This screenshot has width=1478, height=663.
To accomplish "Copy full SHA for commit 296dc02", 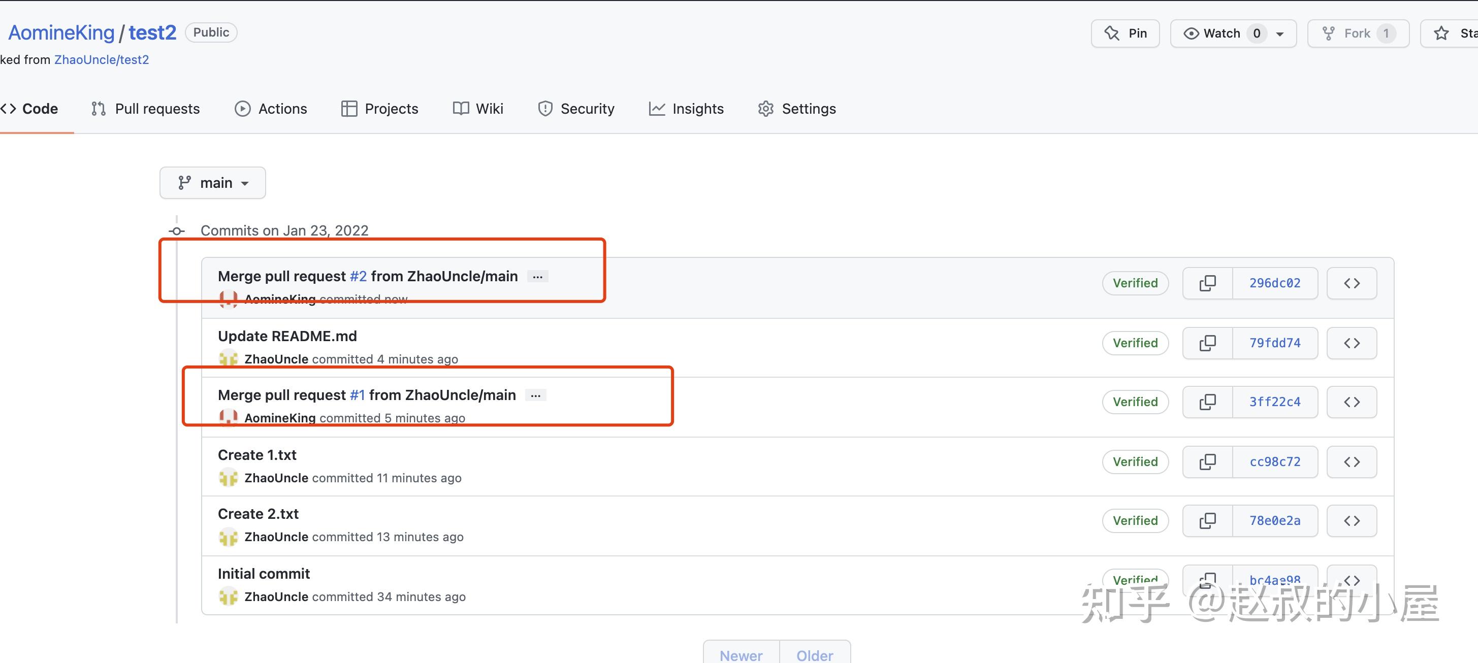I will 1207,283.
